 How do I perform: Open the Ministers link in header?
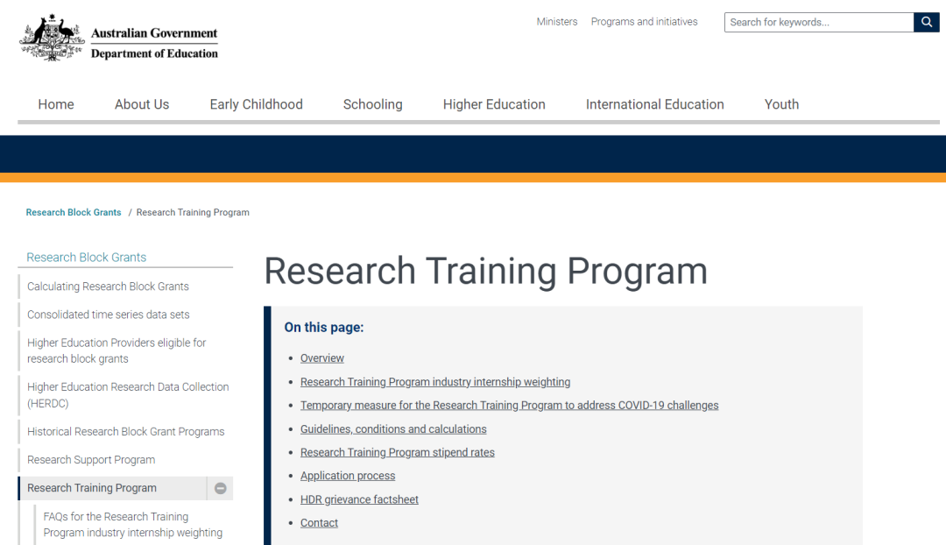click(557, 22)
